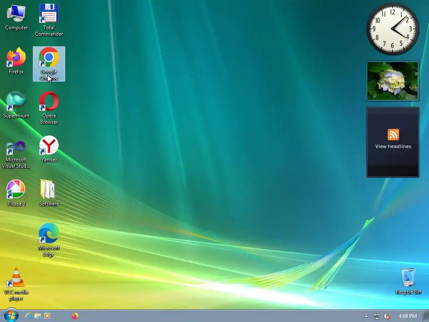Viewport: 429px width, 322px height.
Task: Click Firefox icon in the taskbar
Action: tap(75, 316)
